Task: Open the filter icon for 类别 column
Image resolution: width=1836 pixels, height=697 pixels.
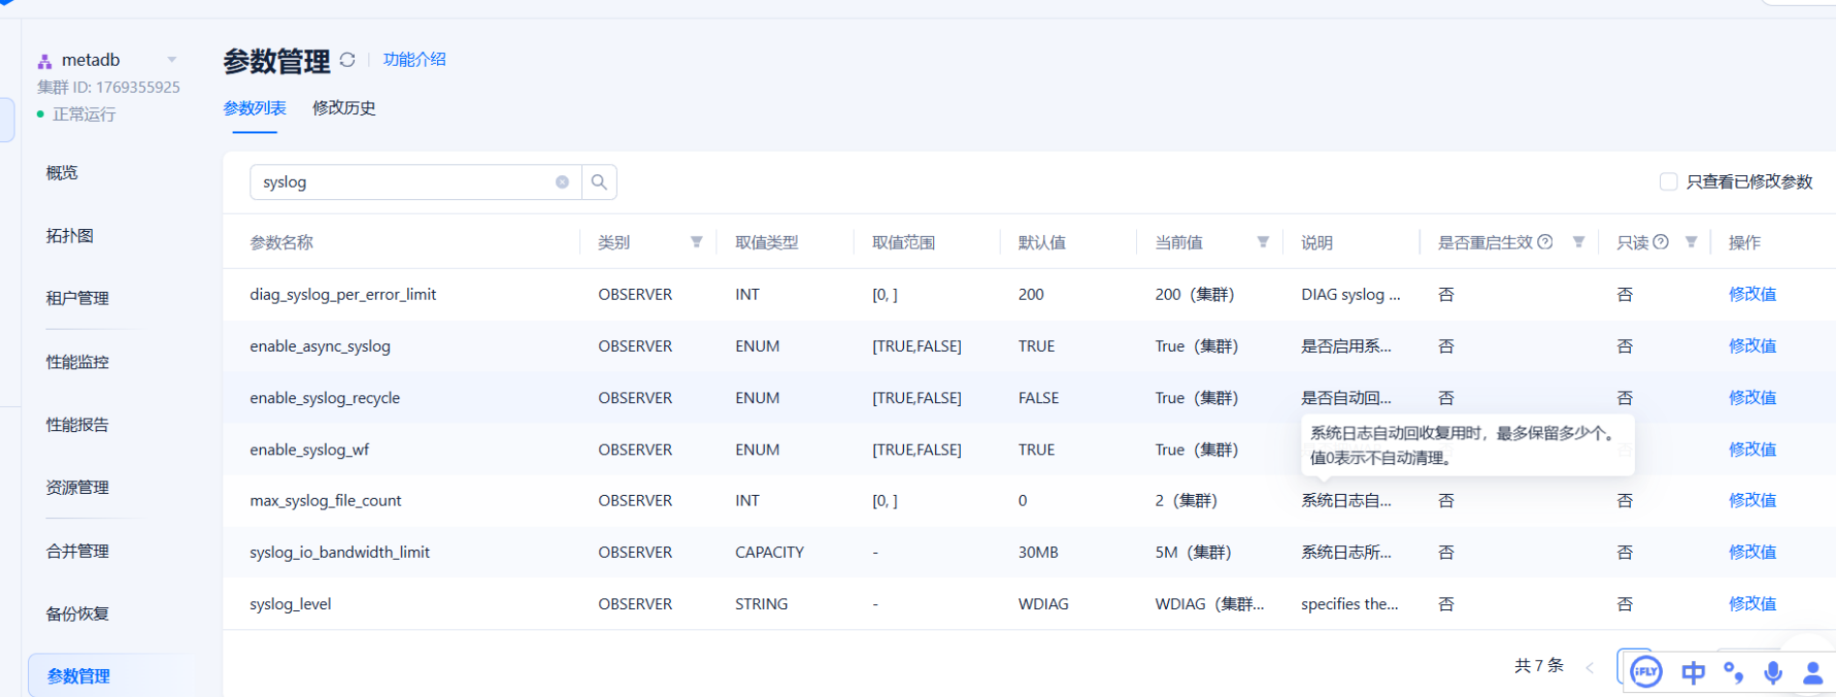Action: 696,242
